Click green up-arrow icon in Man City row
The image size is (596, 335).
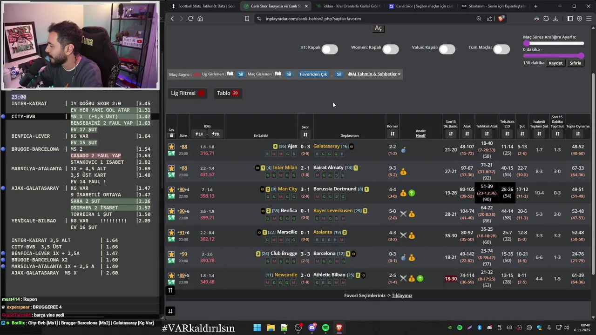412,193
